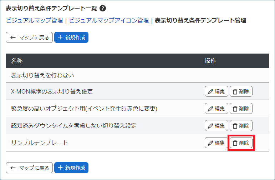Open ビジュアルマップ管理 link
275x180 pixels.
[x=34, y=20]
